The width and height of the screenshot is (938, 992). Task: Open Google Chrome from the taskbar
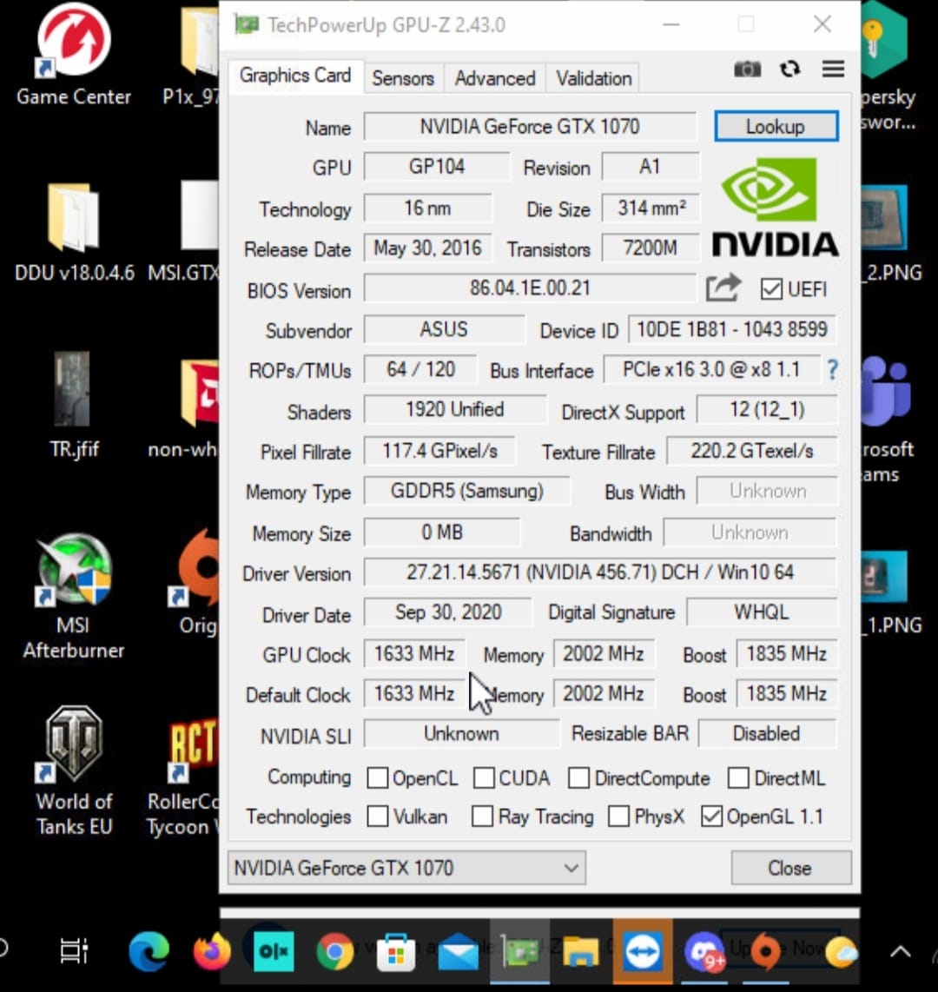[x=335, y=951]
